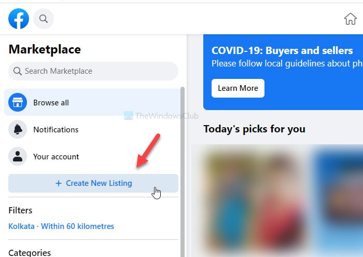Screen dimensions: 363x257
Task: Go to Home via house icon
Action: 351,19
